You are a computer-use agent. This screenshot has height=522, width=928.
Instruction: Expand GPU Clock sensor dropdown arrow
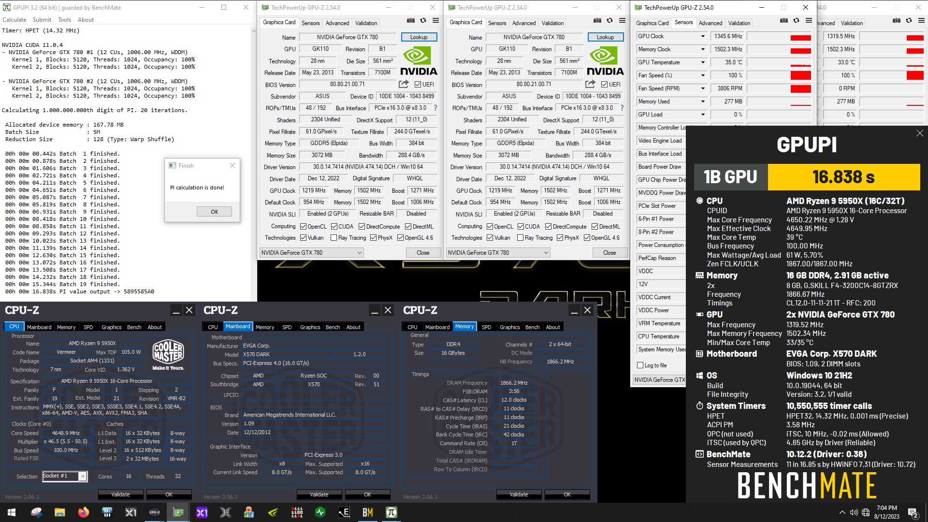point(703,36)
